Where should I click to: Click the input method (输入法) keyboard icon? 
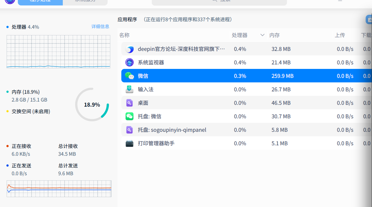tap(130, 90)
